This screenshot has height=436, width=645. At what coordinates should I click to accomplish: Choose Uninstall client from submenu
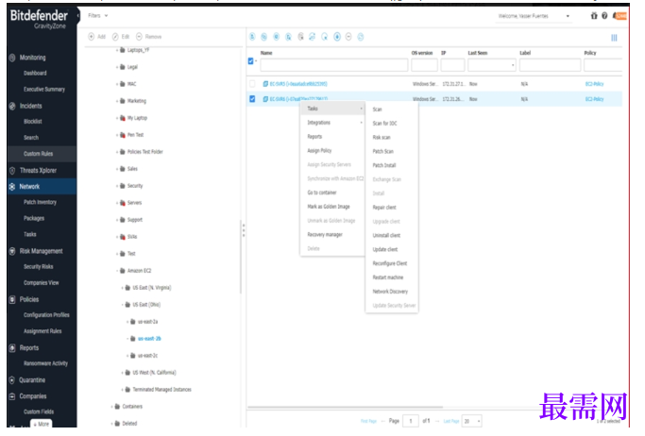click(x=386, y=236)
